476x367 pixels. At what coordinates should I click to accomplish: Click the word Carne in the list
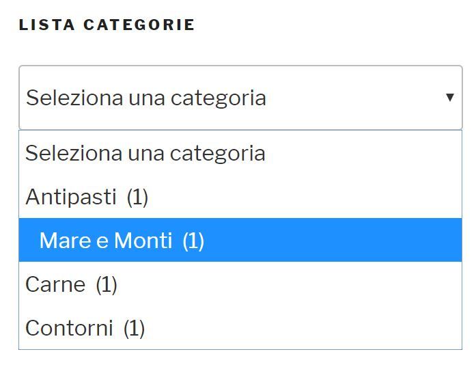coord(55,284)
